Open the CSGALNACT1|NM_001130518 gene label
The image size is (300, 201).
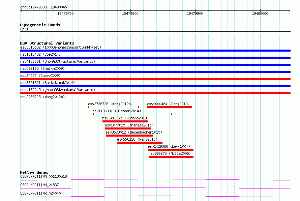[x=43, y=176]
